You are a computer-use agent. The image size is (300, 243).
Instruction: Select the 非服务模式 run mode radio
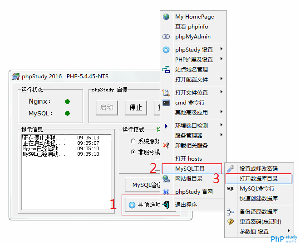tap(133, 152)
